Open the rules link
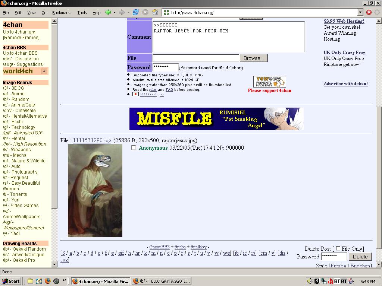Viewport: 382px width, 286px height. [x=153, y=90]
